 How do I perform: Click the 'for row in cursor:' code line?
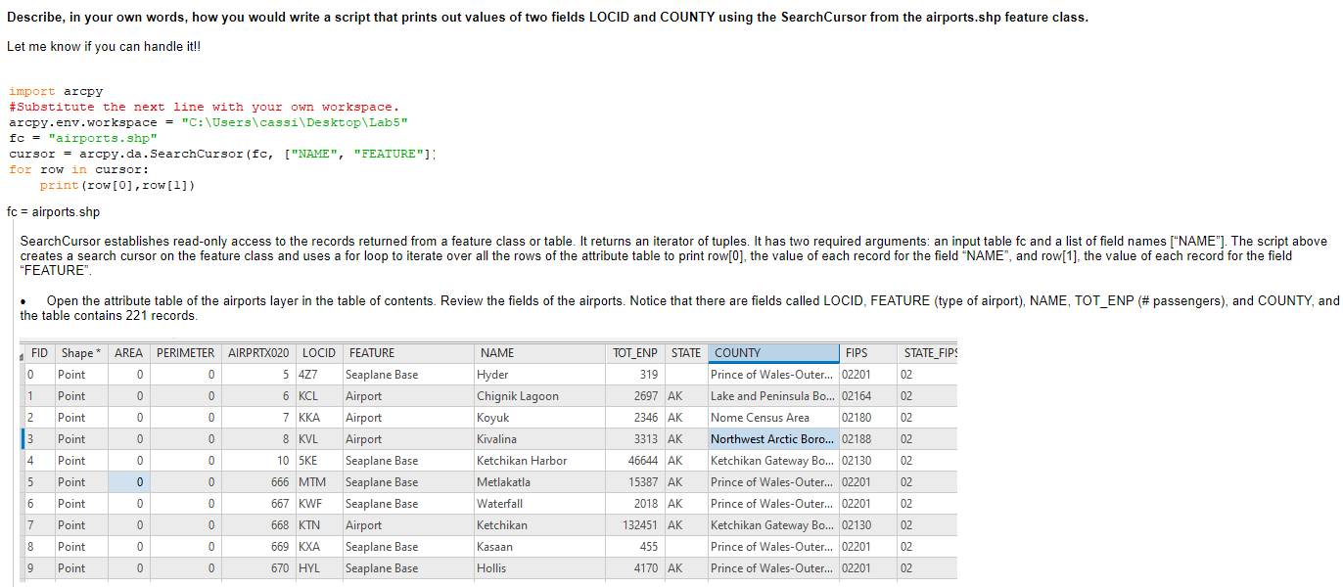[x=79, y=169]
